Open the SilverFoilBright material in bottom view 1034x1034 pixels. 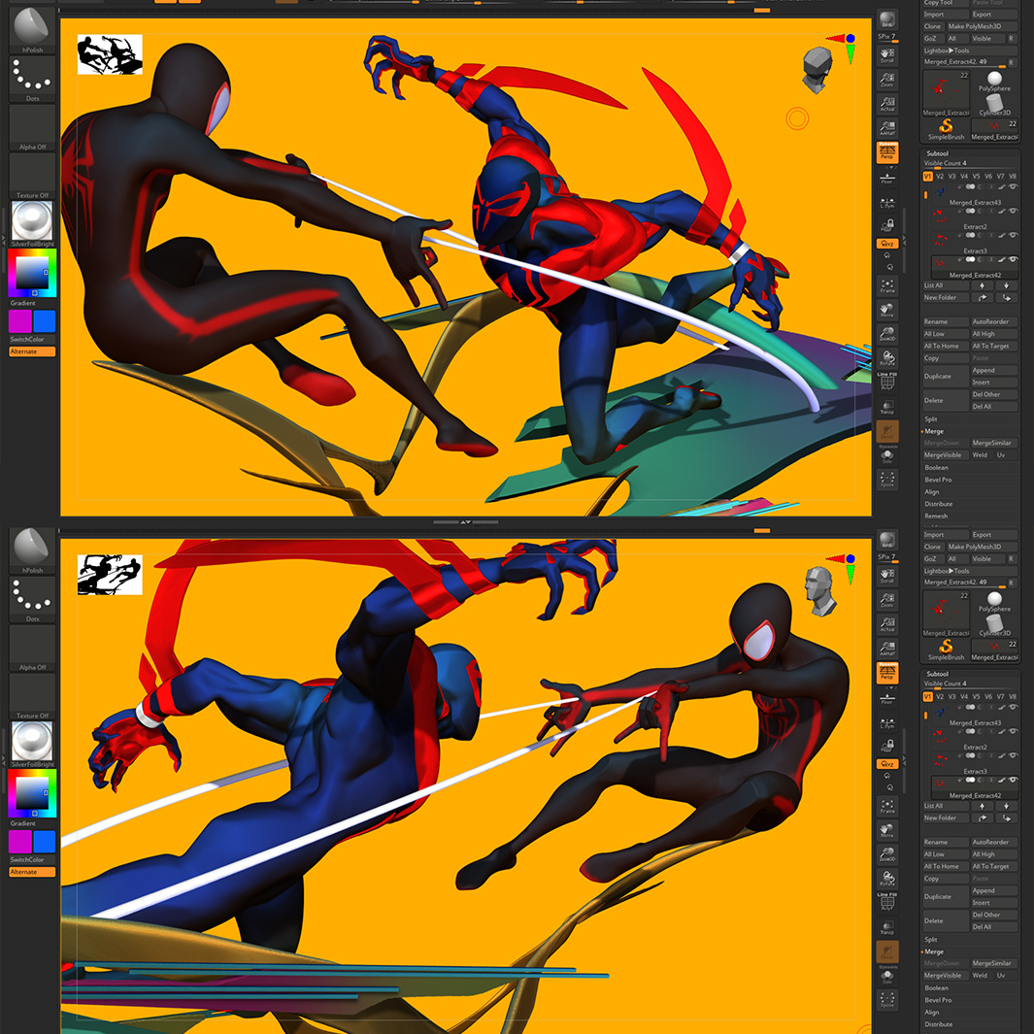[32, 745]
